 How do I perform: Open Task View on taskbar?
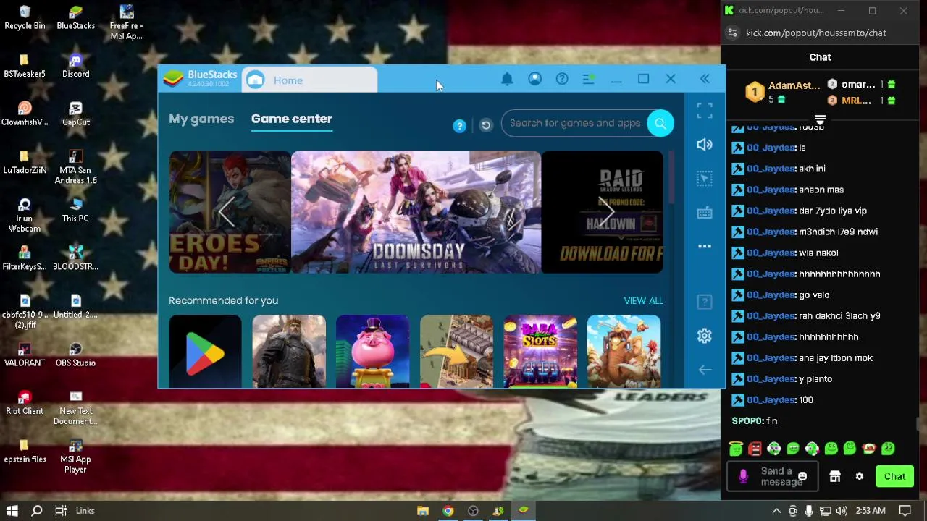click(61, 511)
